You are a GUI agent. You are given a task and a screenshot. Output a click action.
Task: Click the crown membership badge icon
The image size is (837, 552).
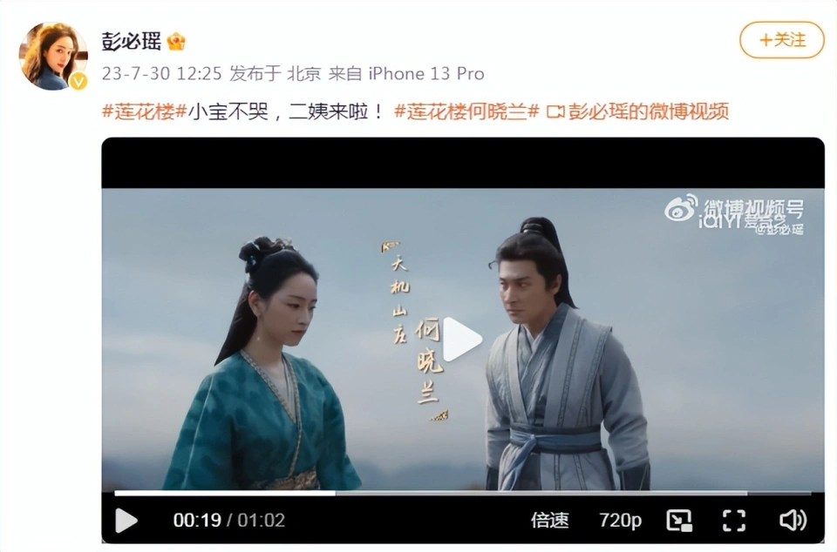click(176, 42)
